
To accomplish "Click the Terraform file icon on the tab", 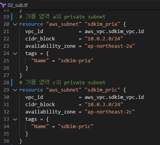I will (x=3, y=5).
